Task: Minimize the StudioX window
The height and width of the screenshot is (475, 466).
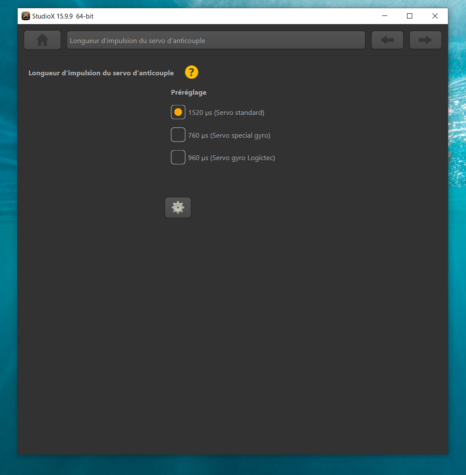Action: click(385, 16)
